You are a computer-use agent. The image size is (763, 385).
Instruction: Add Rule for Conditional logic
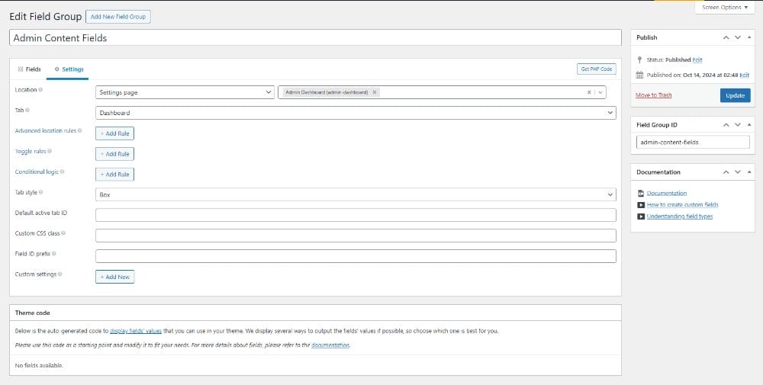115,174
